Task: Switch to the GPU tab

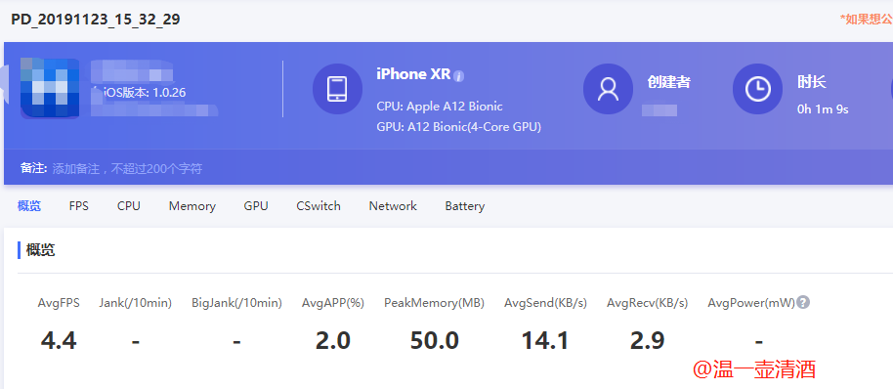Action: coord(256,206)
